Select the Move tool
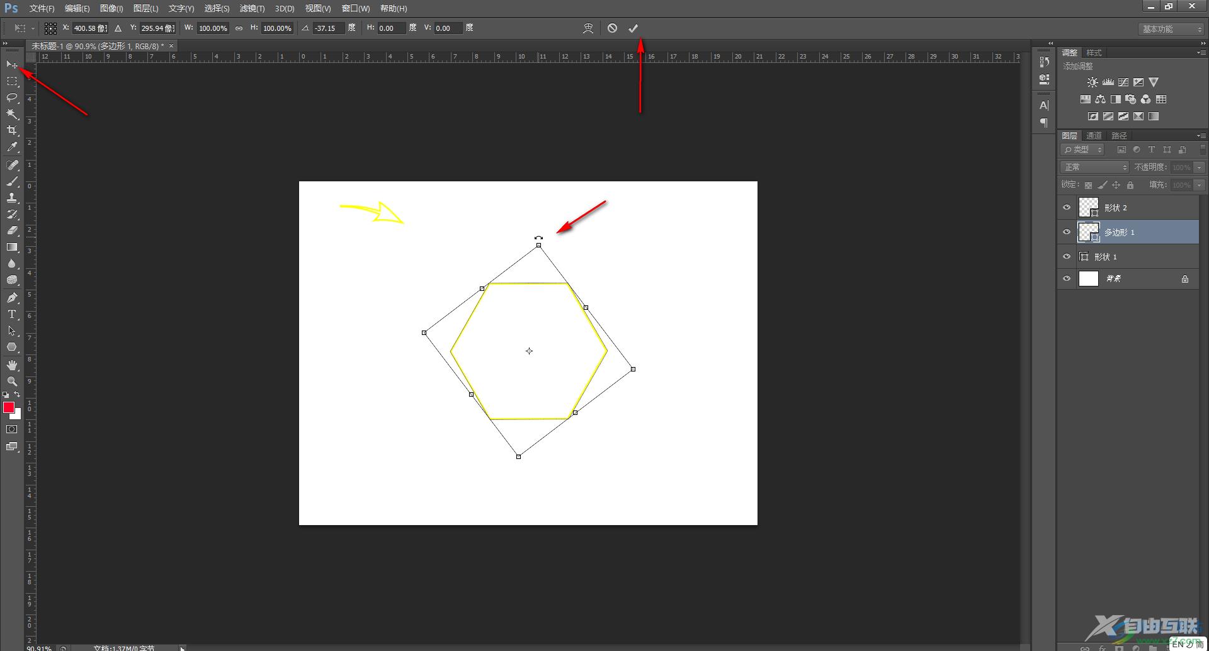This screenshot has width=1209, height=651. coord(12,64)
